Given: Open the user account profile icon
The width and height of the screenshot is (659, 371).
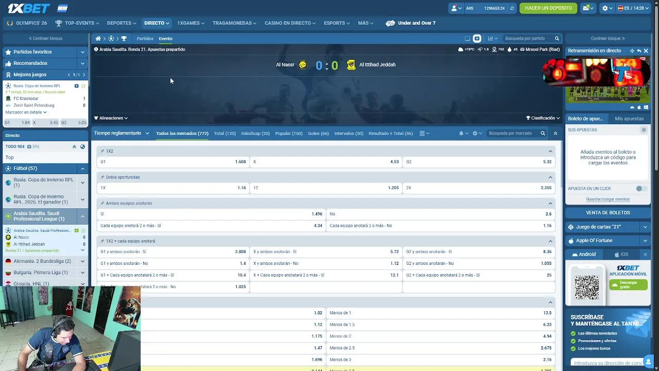Looking at the screenshot, I should tap(456, 8).
